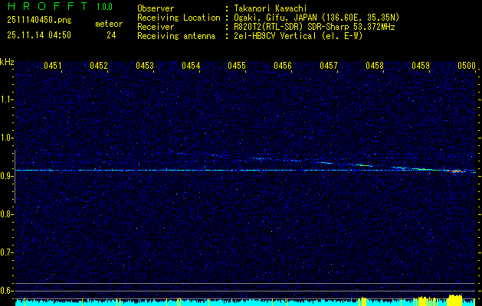Select the 0500 time marker
Viewport: 482px width, 306px height.
point(467,67)
